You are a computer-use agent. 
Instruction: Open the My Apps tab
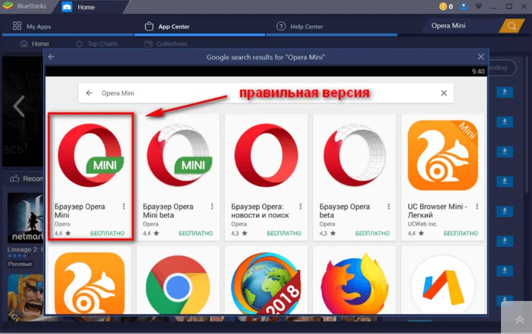[x=32, y=26]
